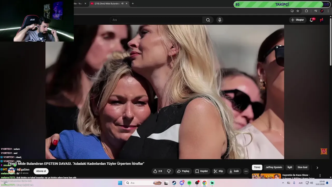Click the TAKİPÇİ follower goal bar
332x187 pixels.
[x=282, y=4]
